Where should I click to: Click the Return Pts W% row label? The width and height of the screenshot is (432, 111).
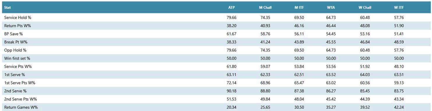point(17,26)
